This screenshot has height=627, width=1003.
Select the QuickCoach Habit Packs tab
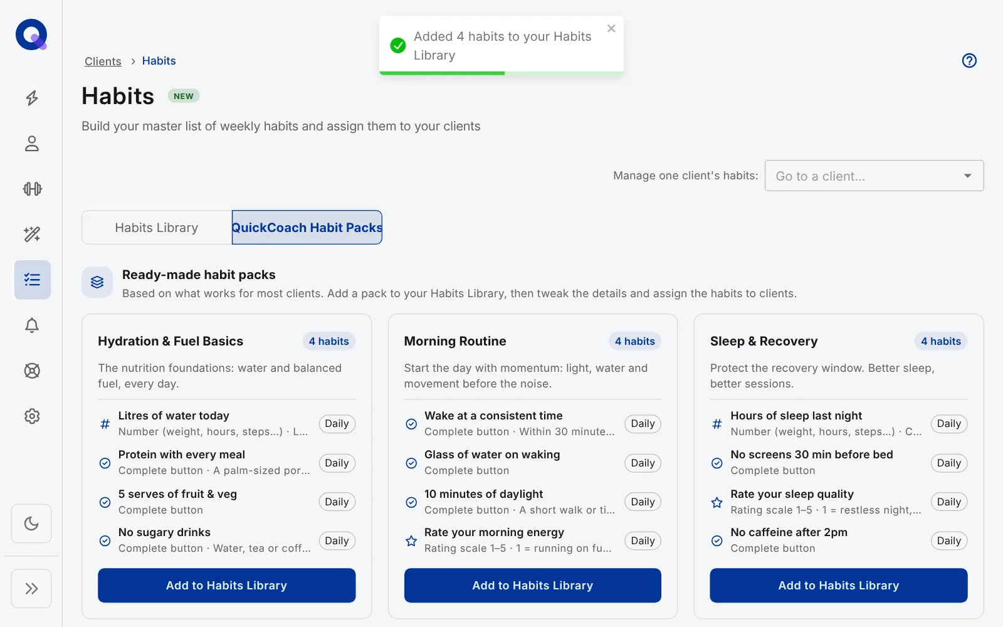tap(307, 228)
